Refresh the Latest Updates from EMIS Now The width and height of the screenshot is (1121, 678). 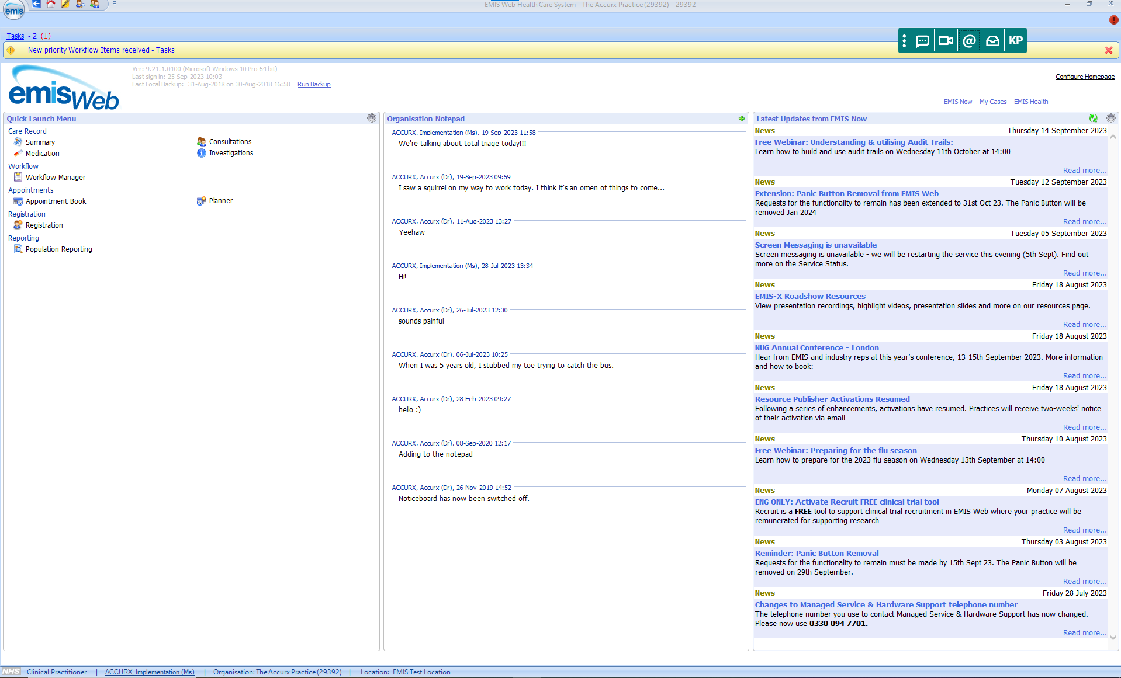point(1093,119)
